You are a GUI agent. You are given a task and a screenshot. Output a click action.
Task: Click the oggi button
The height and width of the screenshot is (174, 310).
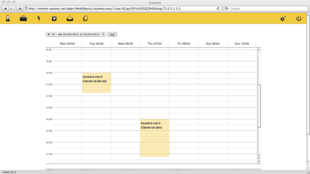pyautogui.click(x=112, y=34)
